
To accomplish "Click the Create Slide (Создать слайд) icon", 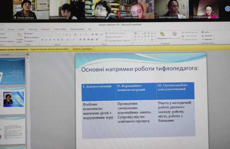I will [19, 34].
